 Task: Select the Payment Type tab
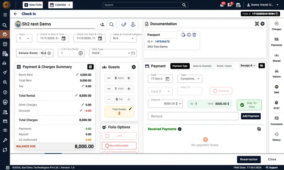tap(180, 66)
